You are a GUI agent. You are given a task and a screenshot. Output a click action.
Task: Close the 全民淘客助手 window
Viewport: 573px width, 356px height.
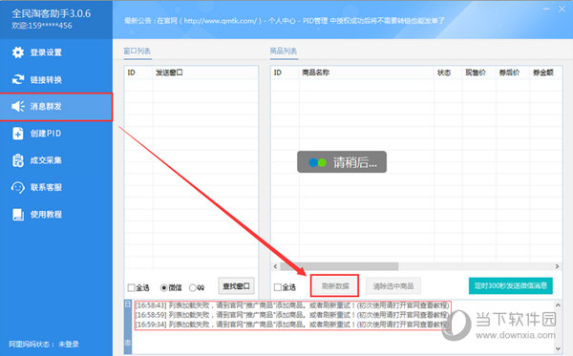[562, 9]
